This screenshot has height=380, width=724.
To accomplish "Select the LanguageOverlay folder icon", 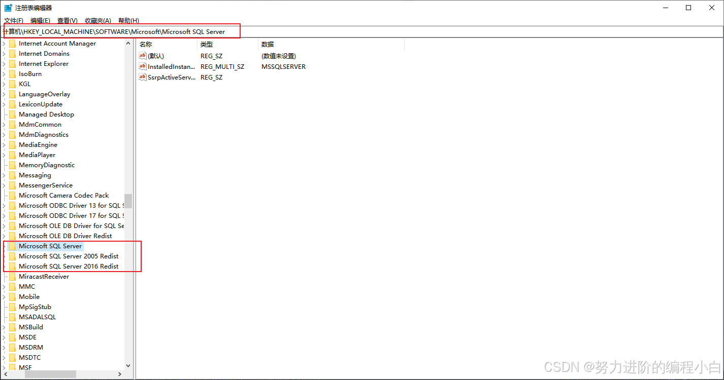I will point(13,94).
